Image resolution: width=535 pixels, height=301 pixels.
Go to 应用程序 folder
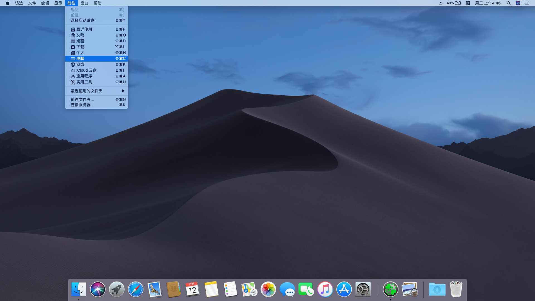96,76
